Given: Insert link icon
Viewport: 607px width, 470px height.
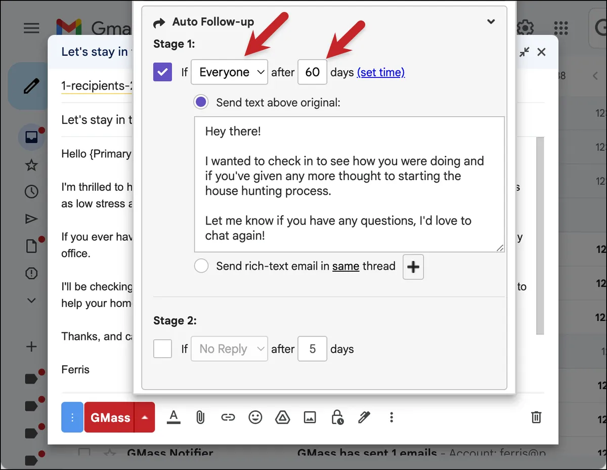Looking at the screenshot, I should tap(228, 417).
